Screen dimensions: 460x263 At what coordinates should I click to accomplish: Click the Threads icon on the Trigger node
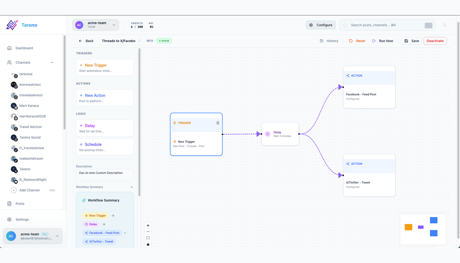coord(218,123)
